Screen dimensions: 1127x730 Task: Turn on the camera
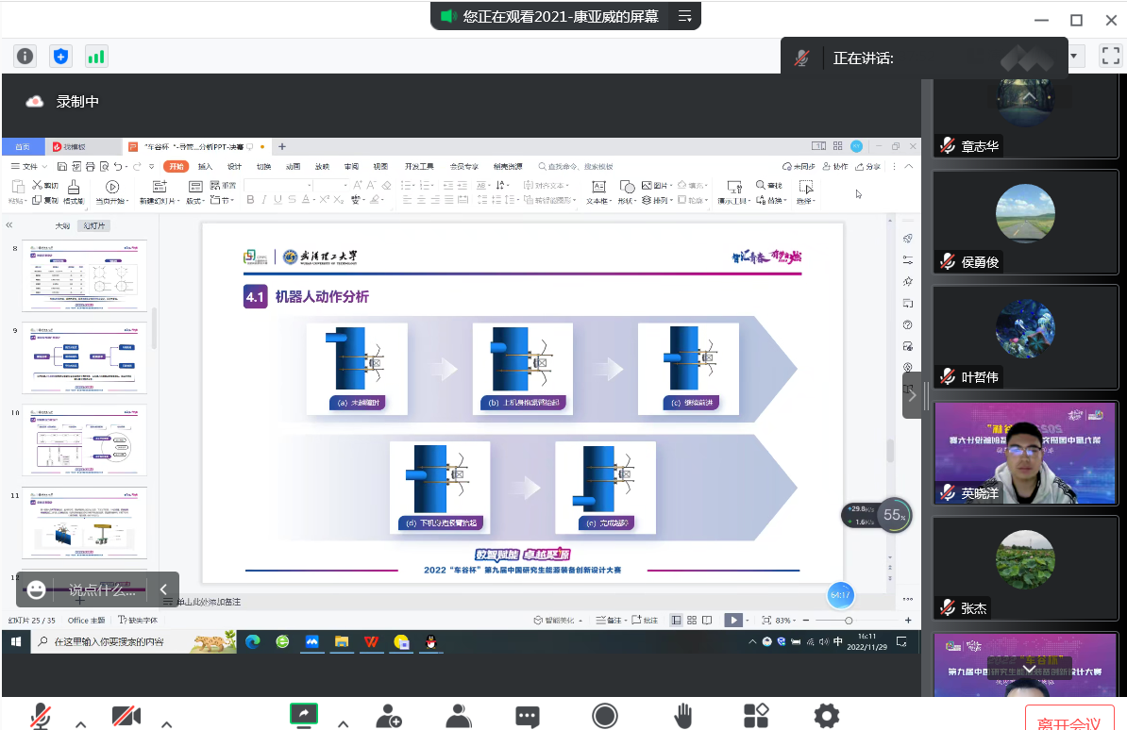tap(126, 716)
